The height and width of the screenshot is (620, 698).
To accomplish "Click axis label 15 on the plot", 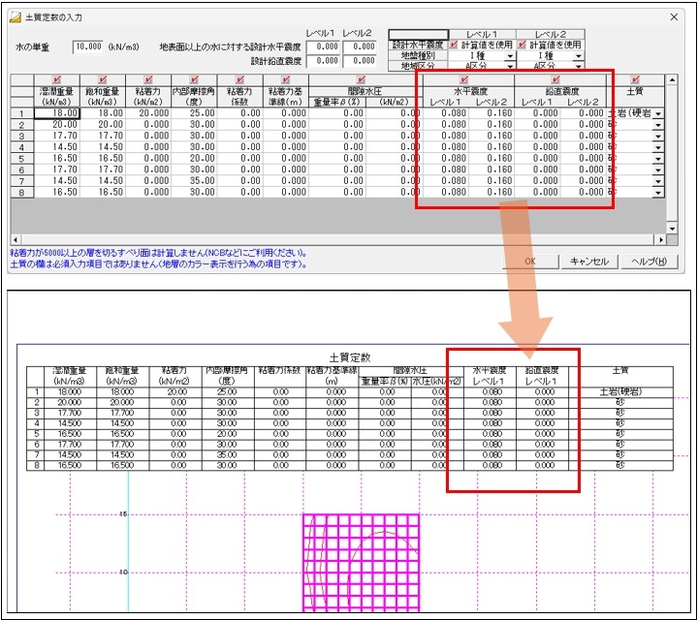I will click(x=123, y=514).
